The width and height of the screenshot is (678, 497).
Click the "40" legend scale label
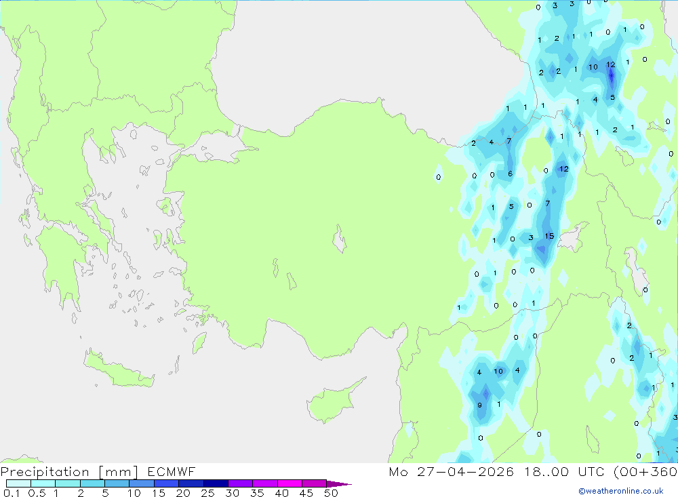281,493
